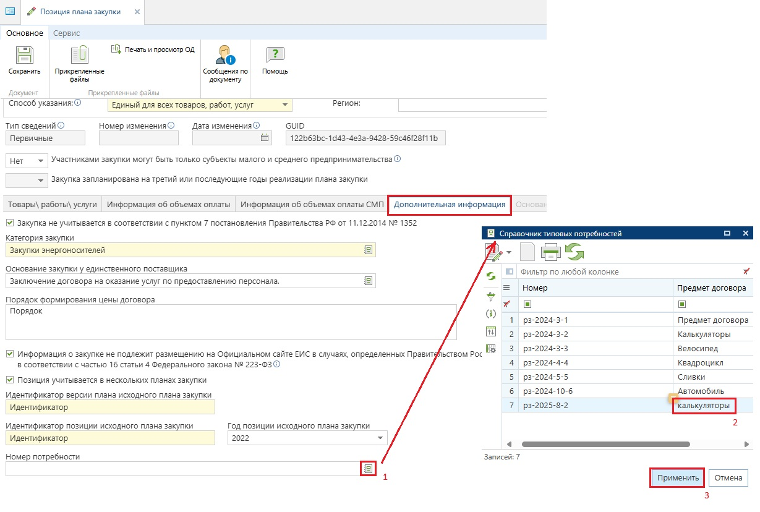Click the Сохранить save icon

[25, 56]
